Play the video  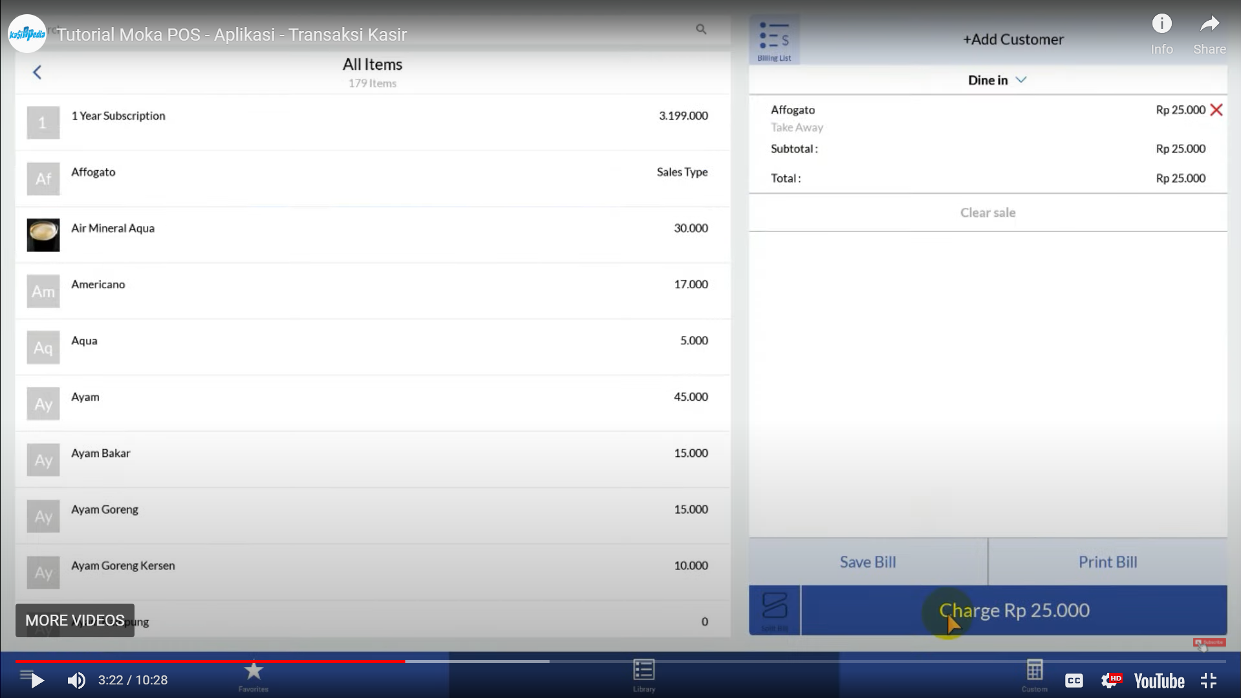pyautogui.click(x=37, y=680)
